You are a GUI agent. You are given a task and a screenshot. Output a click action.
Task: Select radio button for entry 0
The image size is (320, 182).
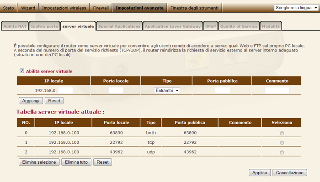[282, 133]
